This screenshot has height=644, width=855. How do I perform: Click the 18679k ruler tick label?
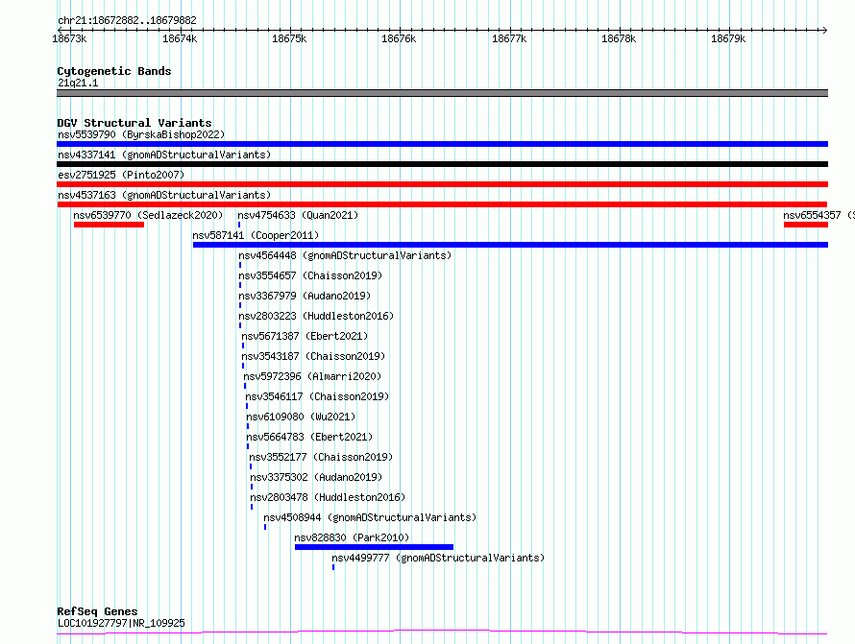tap(728, 38)
